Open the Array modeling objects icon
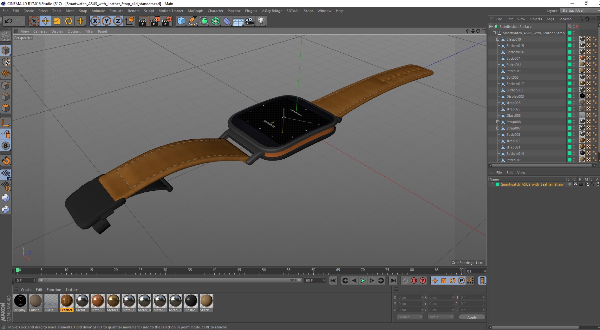 click(216, 21)
